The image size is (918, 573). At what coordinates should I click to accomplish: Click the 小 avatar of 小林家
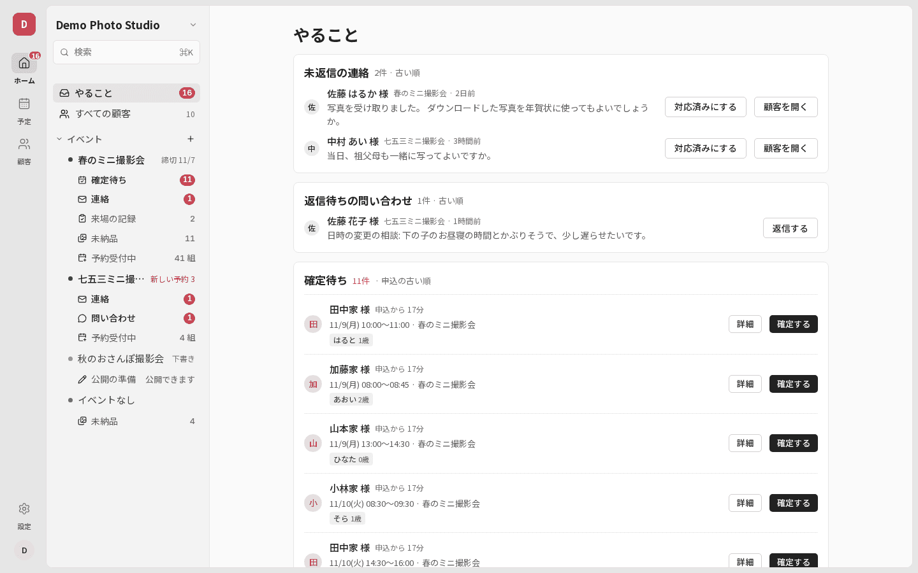(x=313, y=503)
